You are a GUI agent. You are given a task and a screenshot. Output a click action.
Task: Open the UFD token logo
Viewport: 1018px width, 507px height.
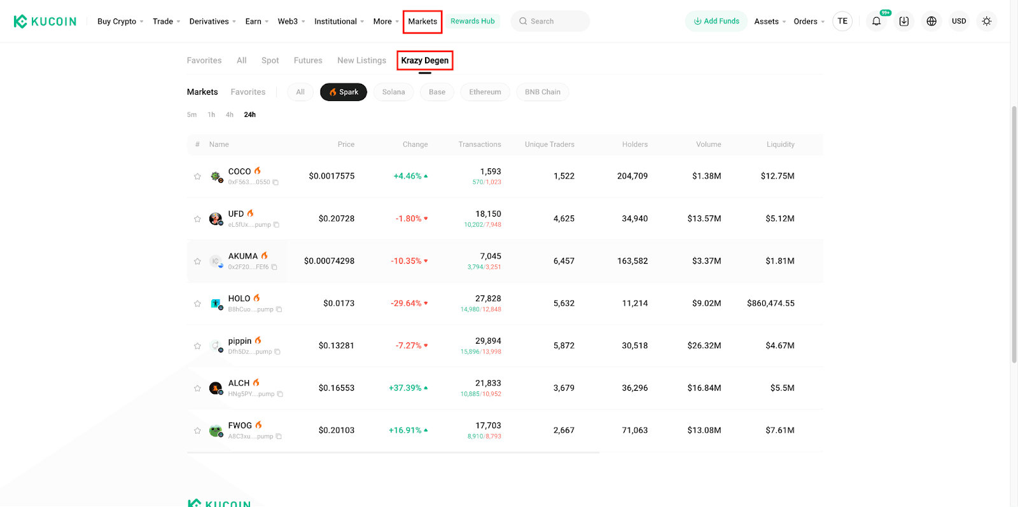point(216,219)
